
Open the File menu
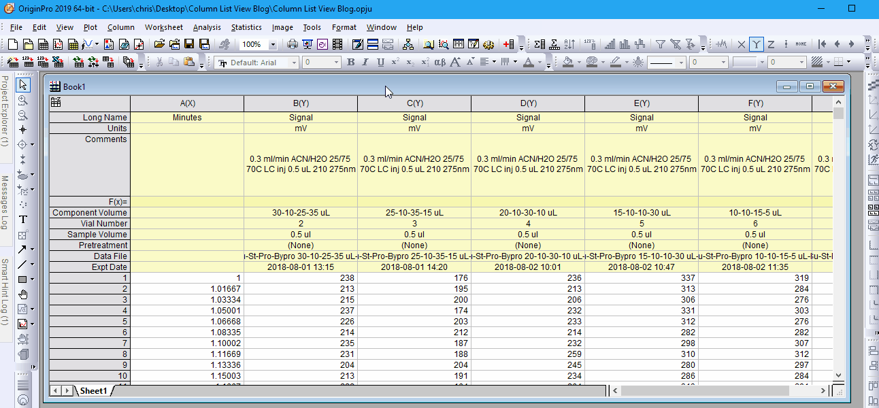coord(16,27)
